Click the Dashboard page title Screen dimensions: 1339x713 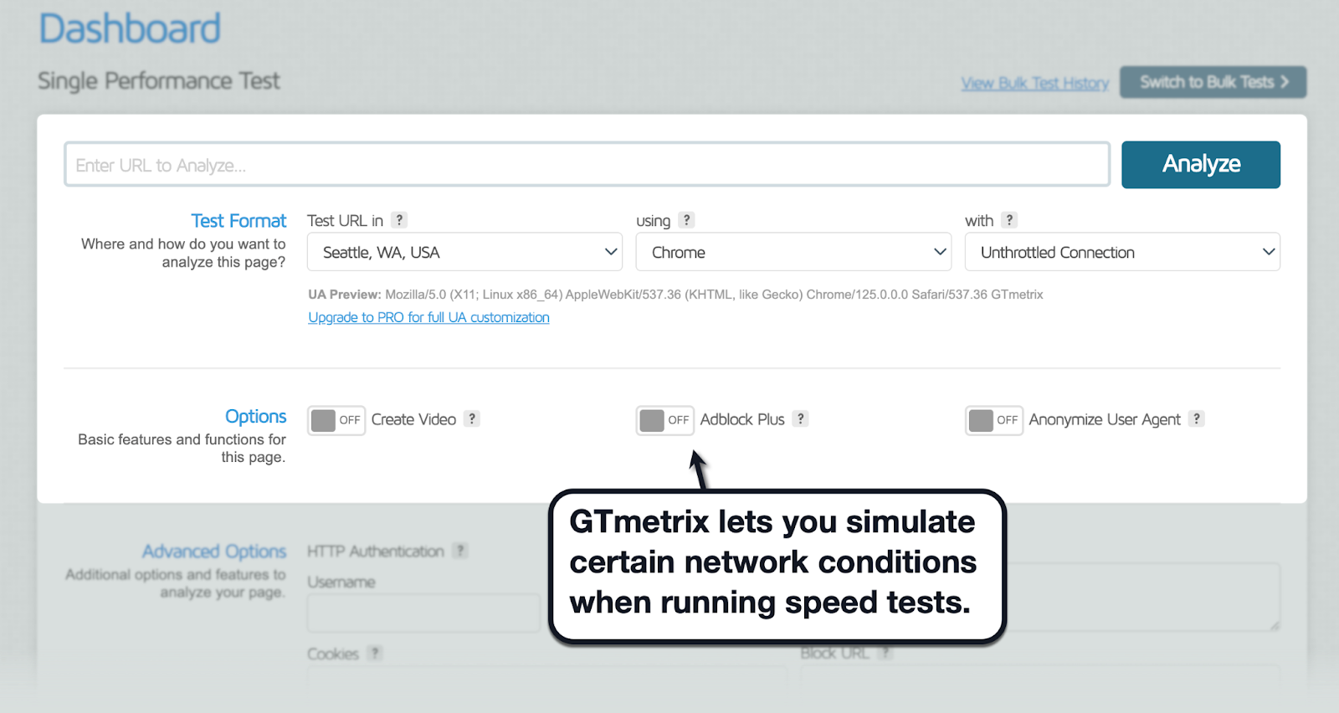coord(130,28)
